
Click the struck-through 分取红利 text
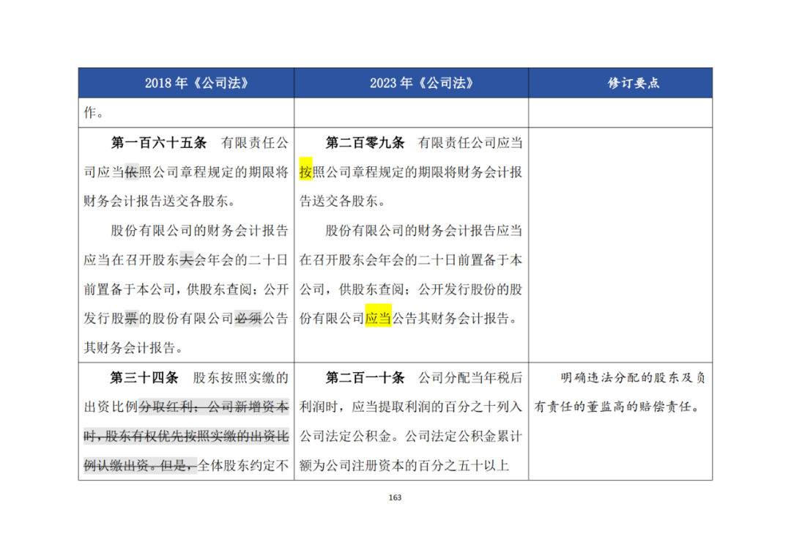click(x=165, y=407)
